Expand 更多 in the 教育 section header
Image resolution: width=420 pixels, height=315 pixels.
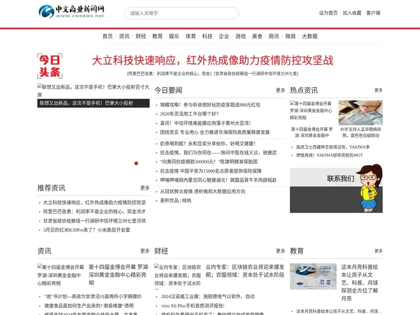tap(379, 251)
